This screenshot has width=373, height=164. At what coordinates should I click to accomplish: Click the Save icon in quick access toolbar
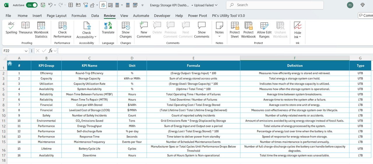(43, 5)
